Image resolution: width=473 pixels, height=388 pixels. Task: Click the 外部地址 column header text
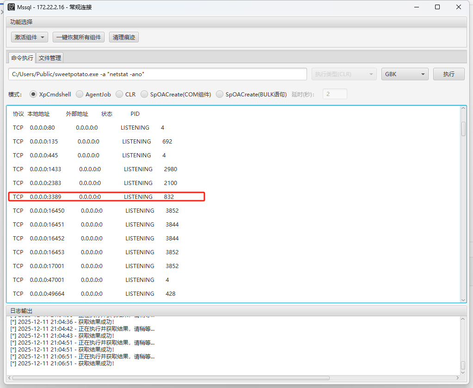(77, 114)
